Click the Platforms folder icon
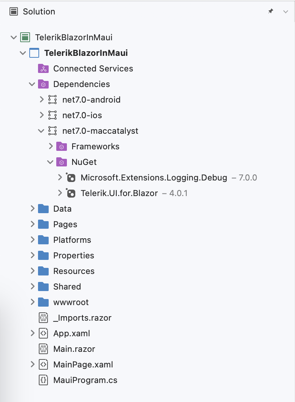The image size is (295, 402). 43,240
